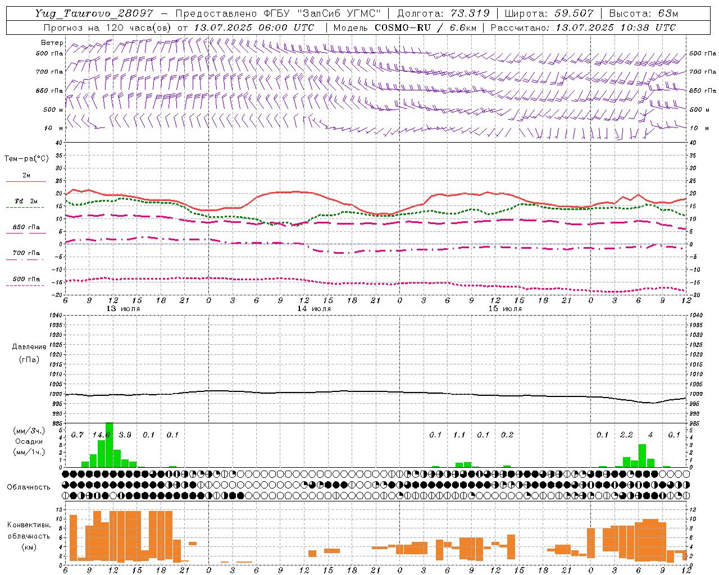The image size is (719, 575).
Task: Click the Широта: 59.507 value
Action: coord(549,13)
